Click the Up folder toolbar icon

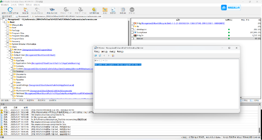tap(105, 10)
